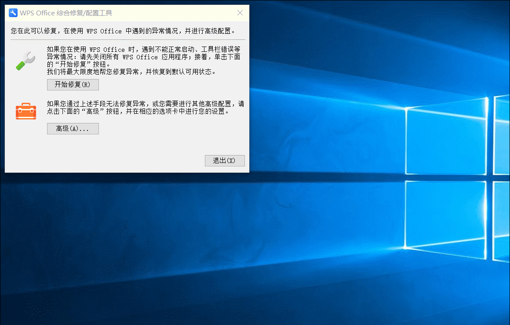
Task: Click the title text "WPS Office 综合修复/配置工具"
Action: coord(66,13)
